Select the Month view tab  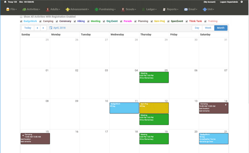pos(221,28)
